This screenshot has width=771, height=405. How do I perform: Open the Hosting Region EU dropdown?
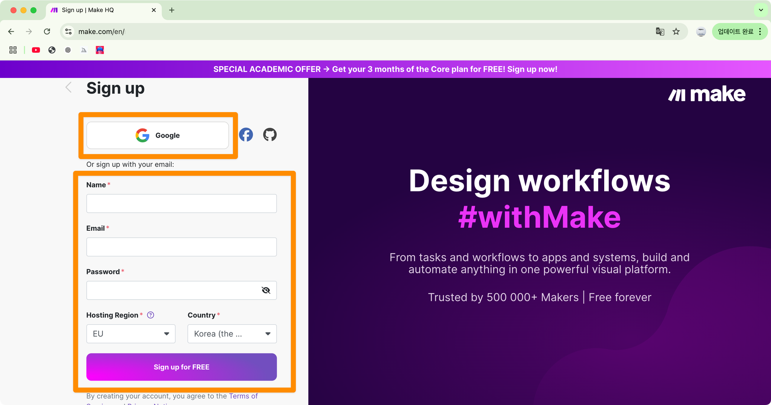coord(131,334)
